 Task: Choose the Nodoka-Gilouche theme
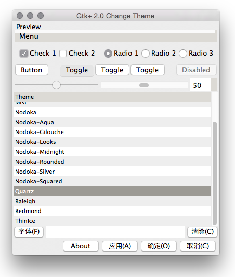(x=112, y=132)
